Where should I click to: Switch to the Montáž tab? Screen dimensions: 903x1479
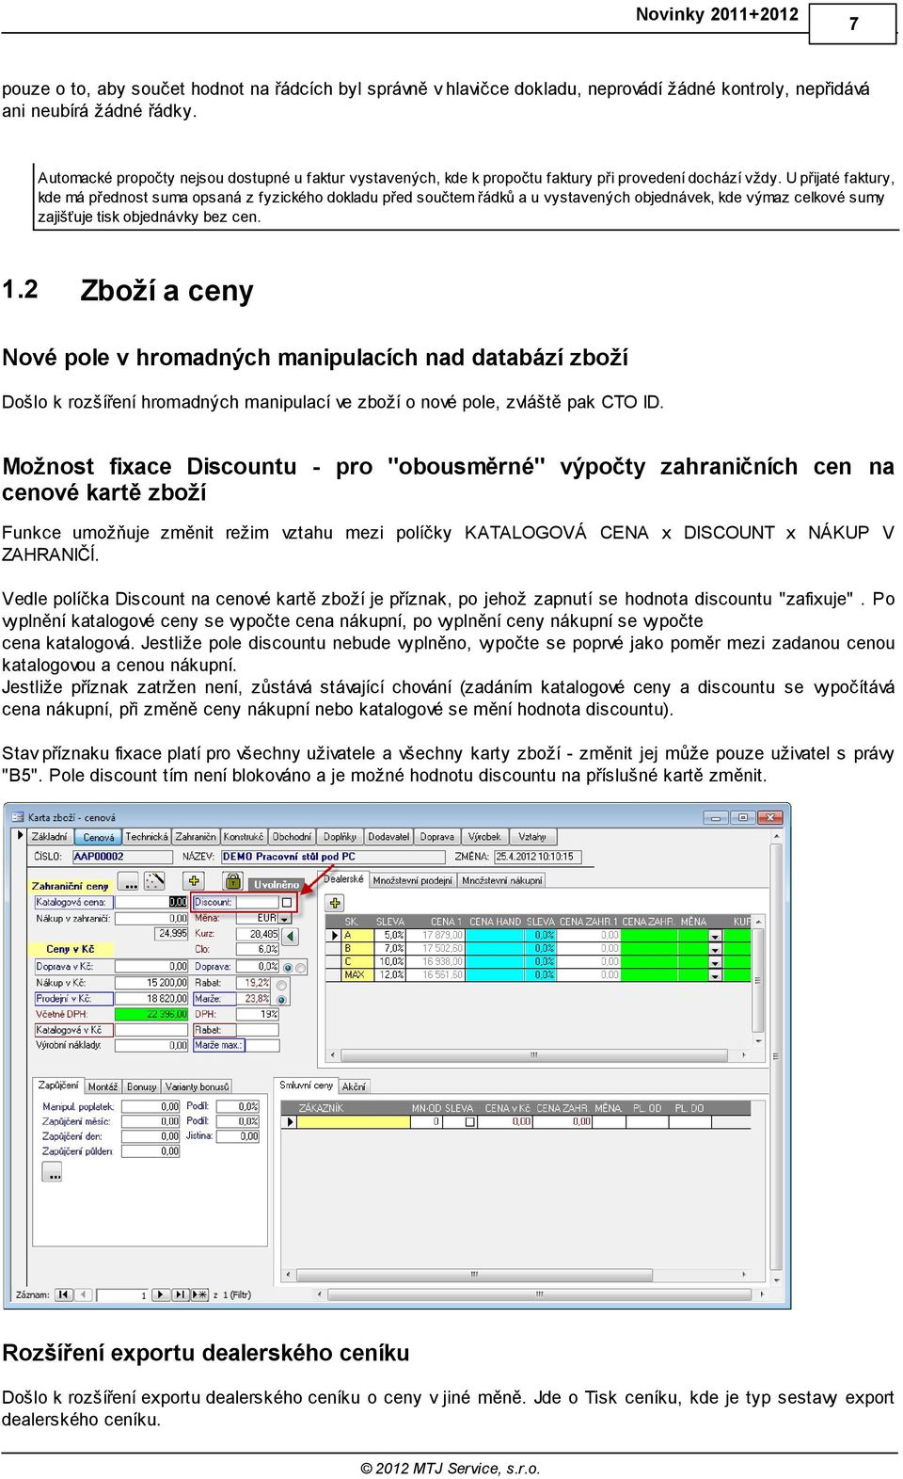pyautogui.click(x=103, y=1086)
